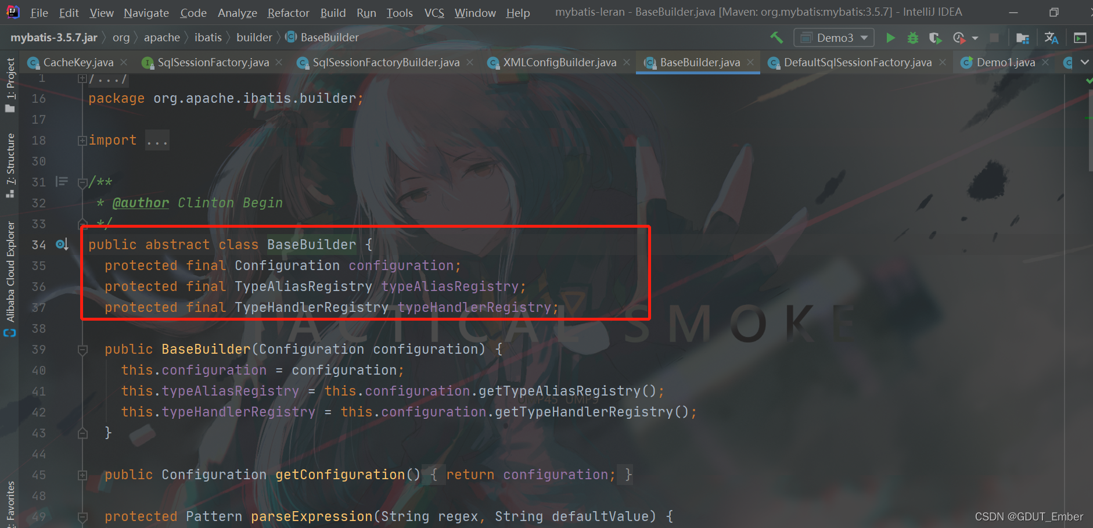Close the SqlSessionFactory.java tab
This screenshot has height=528, width=1093.
click(x=279, y=62)
